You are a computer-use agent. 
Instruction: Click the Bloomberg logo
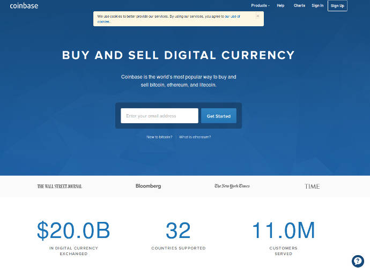click(x=148, y=186)
